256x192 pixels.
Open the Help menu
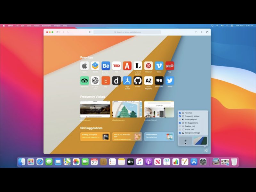click(65, 26)
